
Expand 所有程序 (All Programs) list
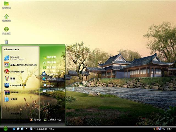coord(16,114)
